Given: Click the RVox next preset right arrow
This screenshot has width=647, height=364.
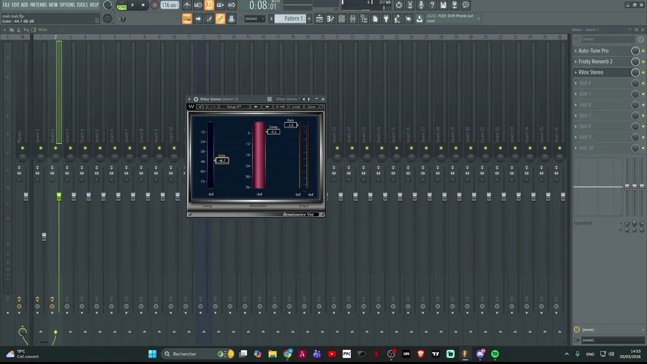Looking at the screenshot, I should click(267, 107).
